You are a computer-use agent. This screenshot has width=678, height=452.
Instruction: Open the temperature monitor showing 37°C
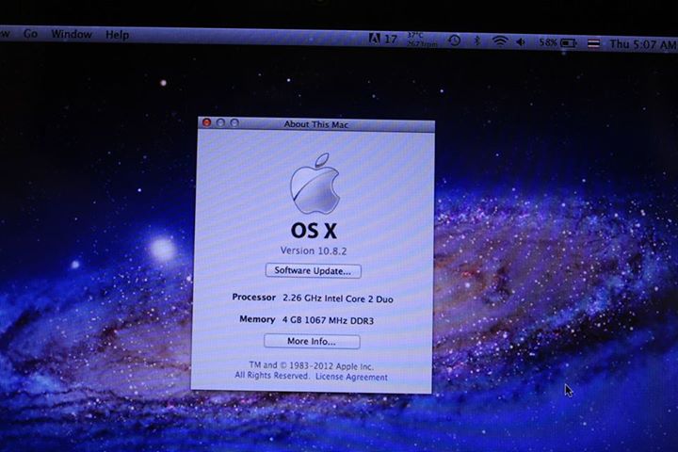click(422, 40)
